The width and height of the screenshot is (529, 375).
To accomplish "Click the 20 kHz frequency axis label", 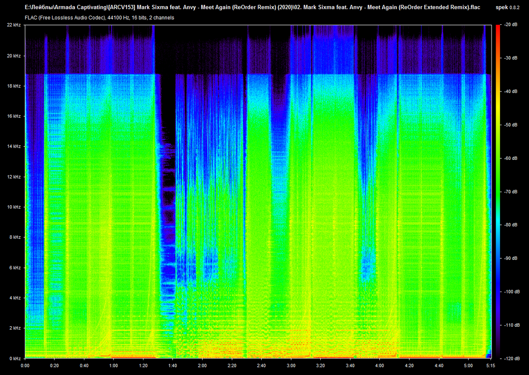I will (14, 56).
